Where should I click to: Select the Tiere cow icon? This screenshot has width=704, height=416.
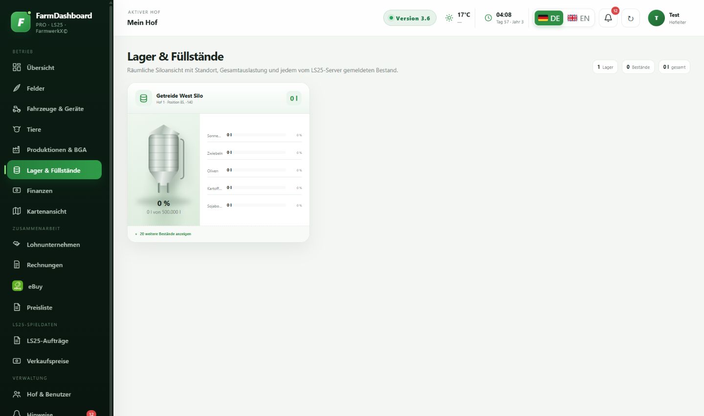click(x=17, y=129)
